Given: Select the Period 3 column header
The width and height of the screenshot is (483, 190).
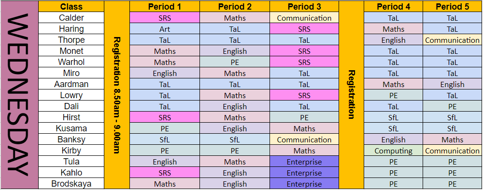Looking at the screenshot, I should click(304, 6).
